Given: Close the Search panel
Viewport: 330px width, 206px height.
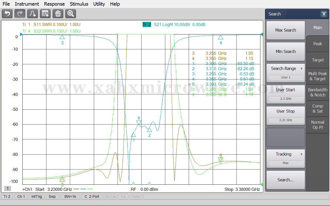Looking at the screenshot, I should (324, 14).
